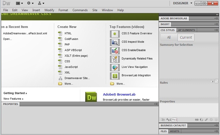220x135 pixels.
Task: Switch to the ASSETS tab
Action: [x=174, y=131]
